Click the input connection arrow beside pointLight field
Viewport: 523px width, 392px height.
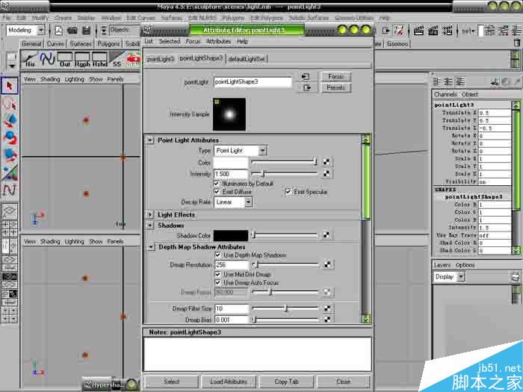pyautogui.click(x=305, y=77)
